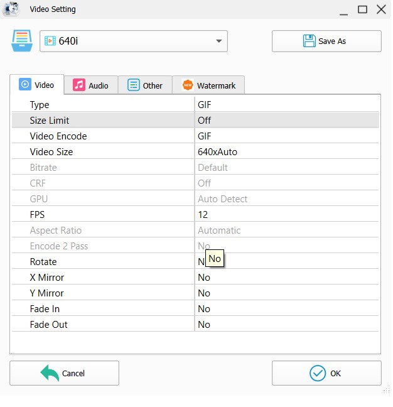Switch to the Audio tab
Viewport: 393px width, 407px height.
click(91, 85)
